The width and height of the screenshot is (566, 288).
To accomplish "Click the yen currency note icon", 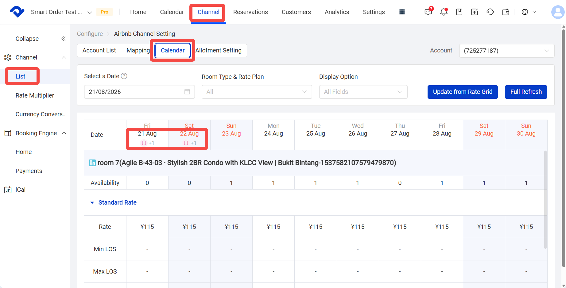I will coord(475,12).
